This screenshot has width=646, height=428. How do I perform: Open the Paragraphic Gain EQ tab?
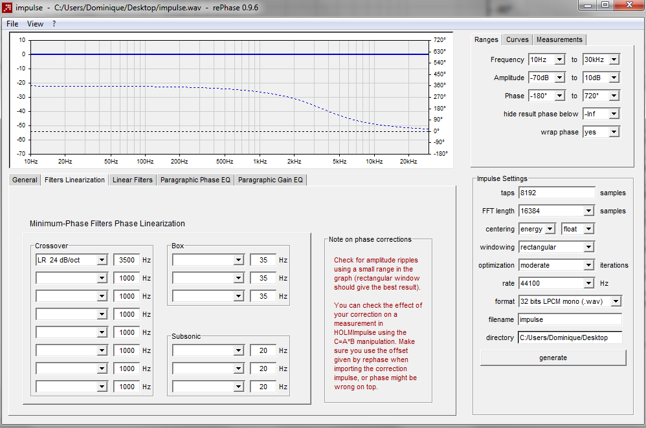coord(271,180)
